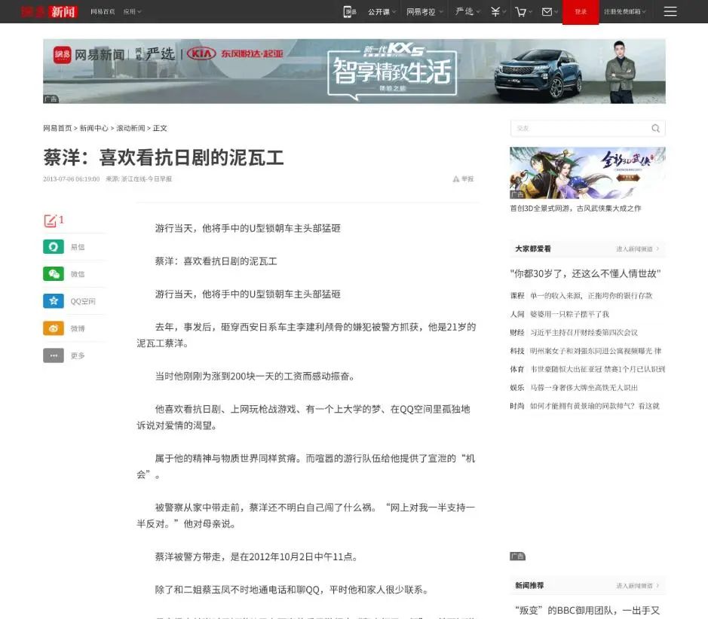Report article using 举报 warning icon
This screenshot has height=619, width=708.
coord(456,179)
